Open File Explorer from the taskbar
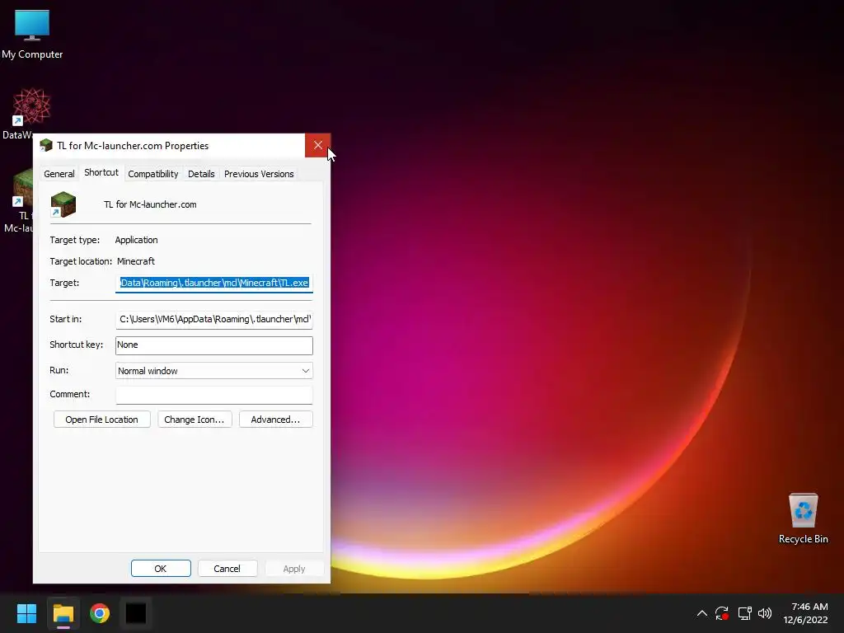The height and width of the screenshot is (633, 844). coord(63,613)
